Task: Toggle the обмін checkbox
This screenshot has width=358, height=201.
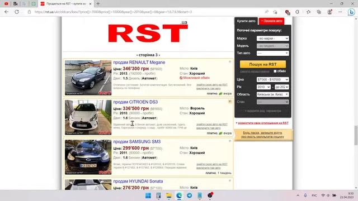Action: [275, 71]
